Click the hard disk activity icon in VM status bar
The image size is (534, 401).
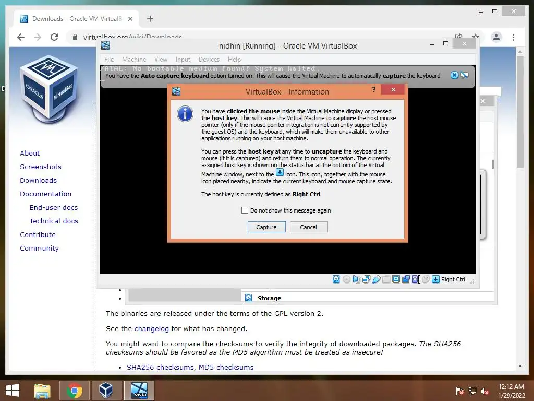coord(336,279)
